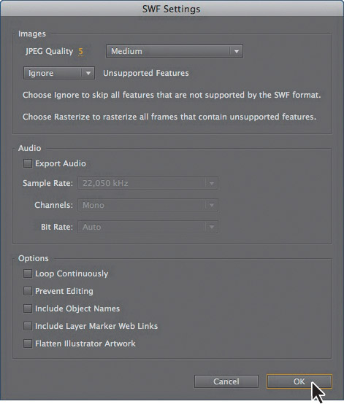The width and height of the screenshot is (344, 404).
Task: Check the Prevent Editing box
Action: (28, 291)
